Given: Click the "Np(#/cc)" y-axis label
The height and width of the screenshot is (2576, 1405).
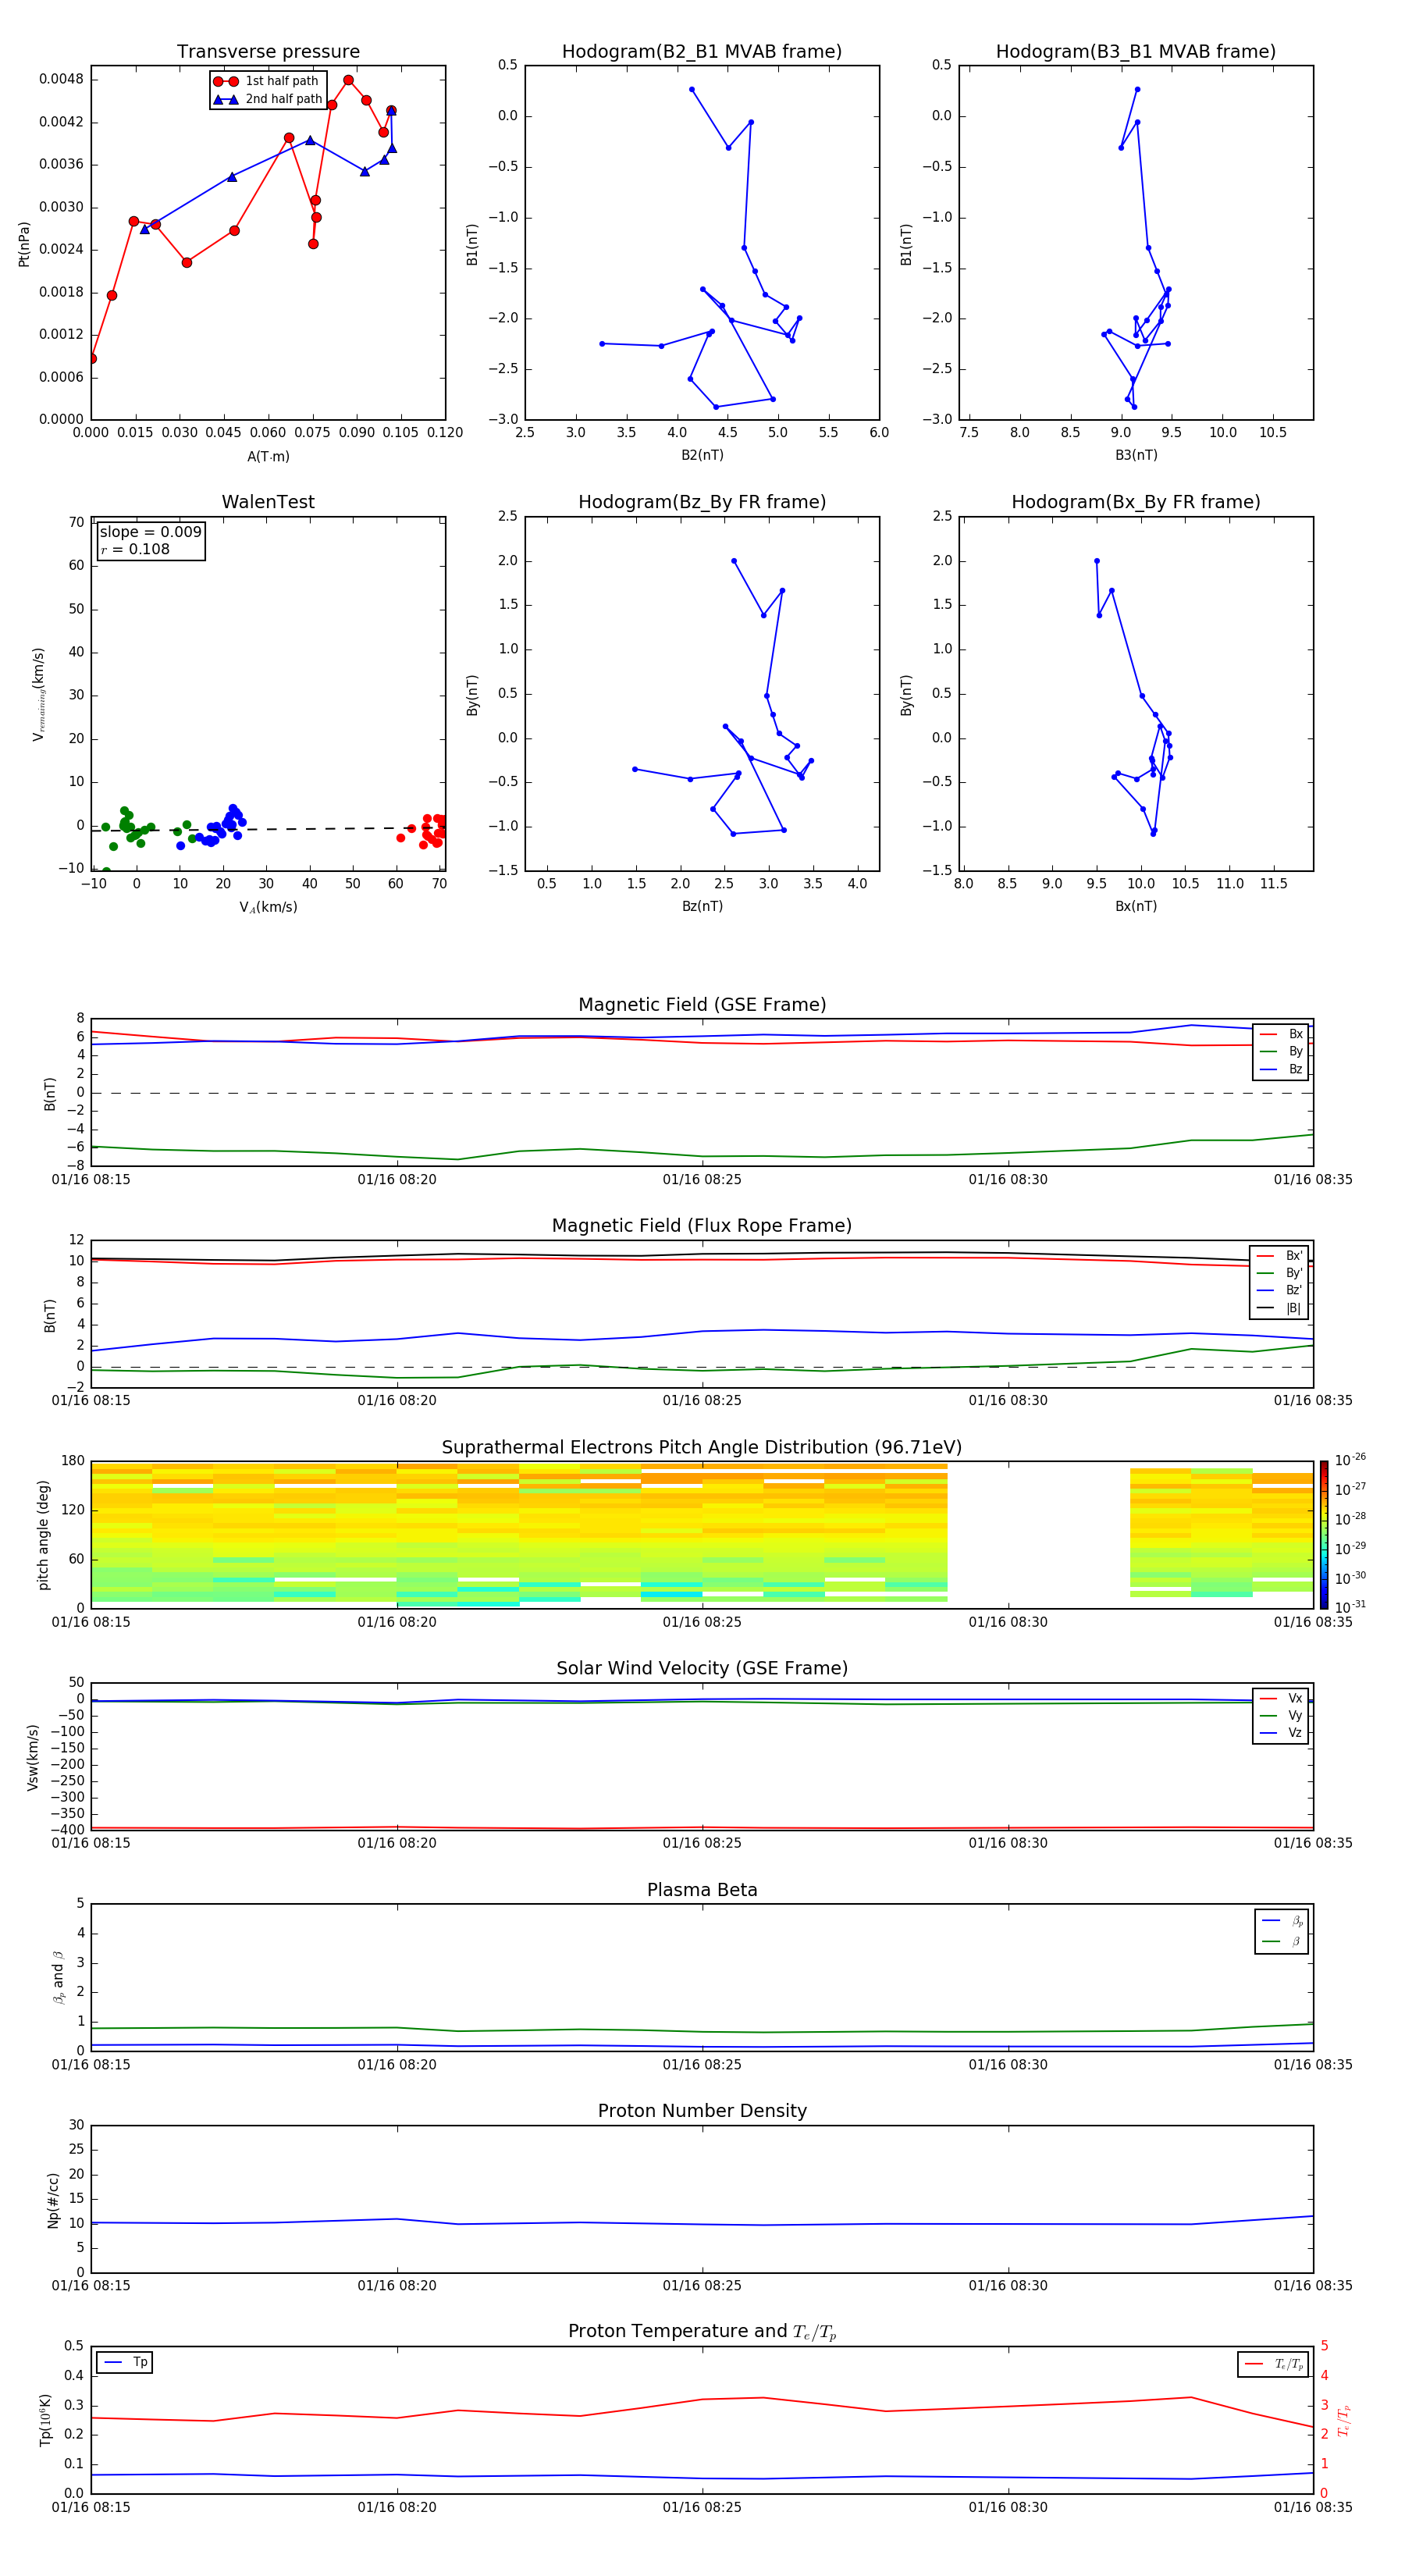Looking at the screenshot, I should (53, 2200).
